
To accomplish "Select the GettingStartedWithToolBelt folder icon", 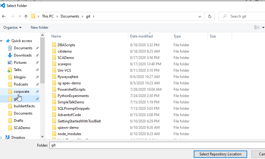I will 54,121.
